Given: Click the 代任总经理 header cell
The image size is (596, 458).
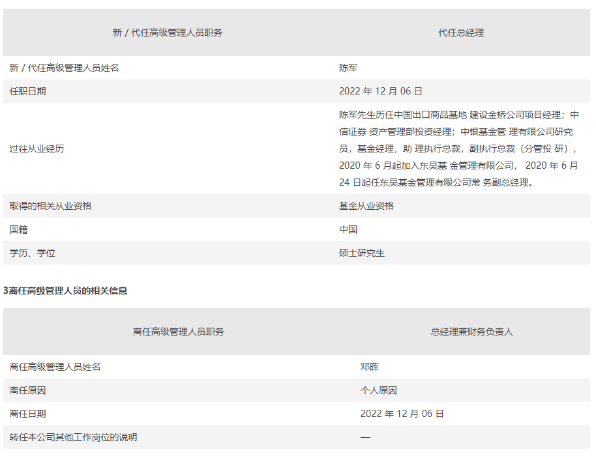Looking at the screenshot, I should pos(460,33).
